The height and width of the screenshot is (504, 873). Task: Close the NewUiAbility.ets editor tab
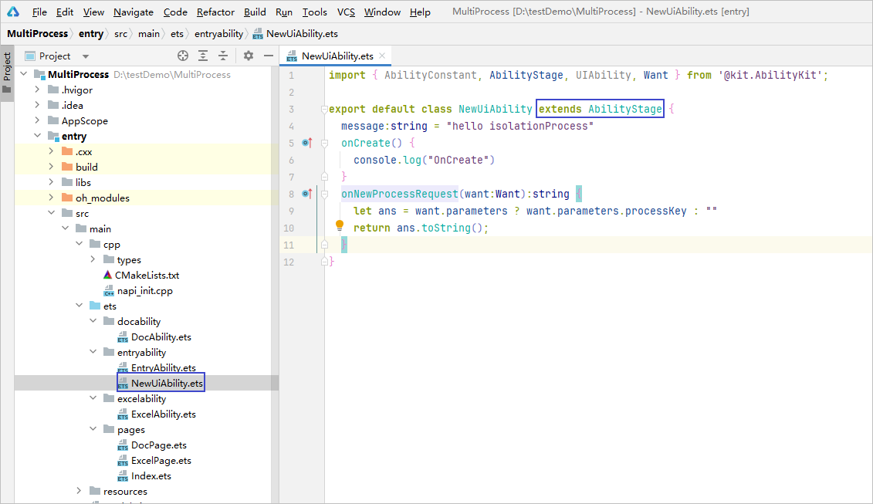(x=382, y=56)
